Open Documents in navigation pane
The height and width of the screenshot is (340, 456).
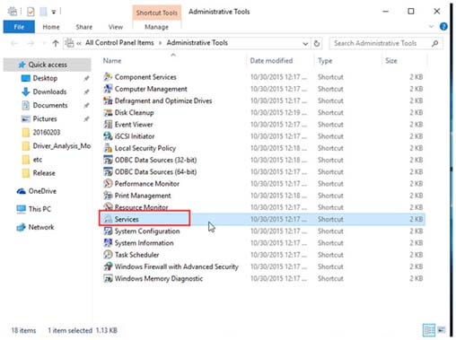[x=50, y=105]
